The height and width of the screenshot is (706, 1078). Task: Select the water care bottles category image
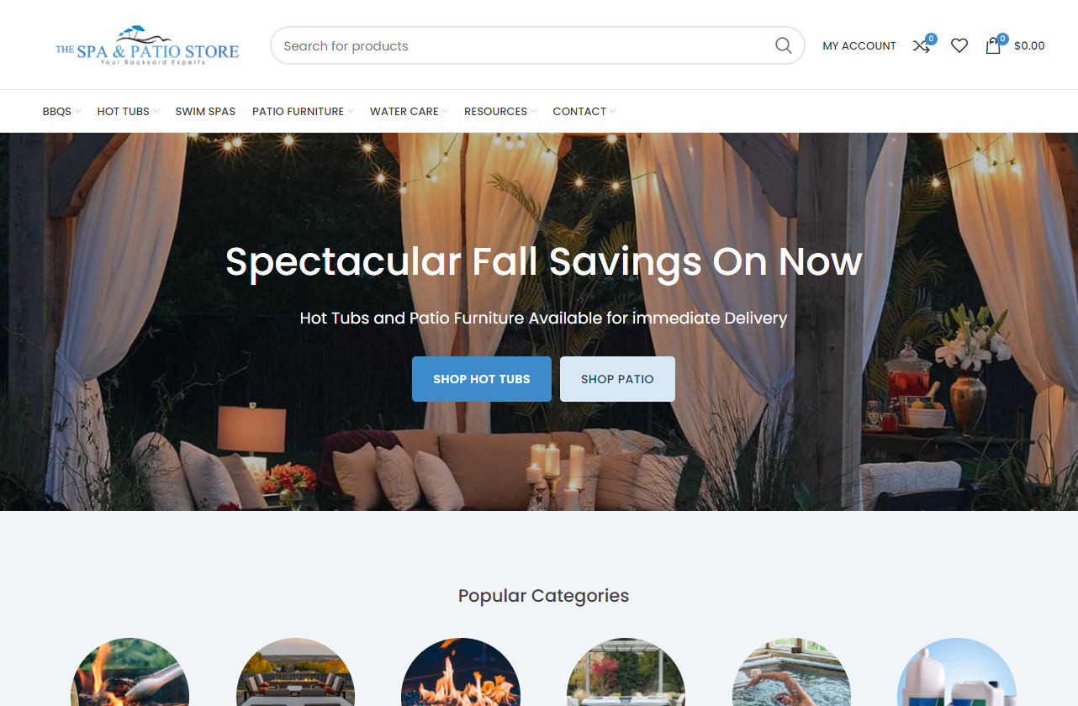click(957, 672)
